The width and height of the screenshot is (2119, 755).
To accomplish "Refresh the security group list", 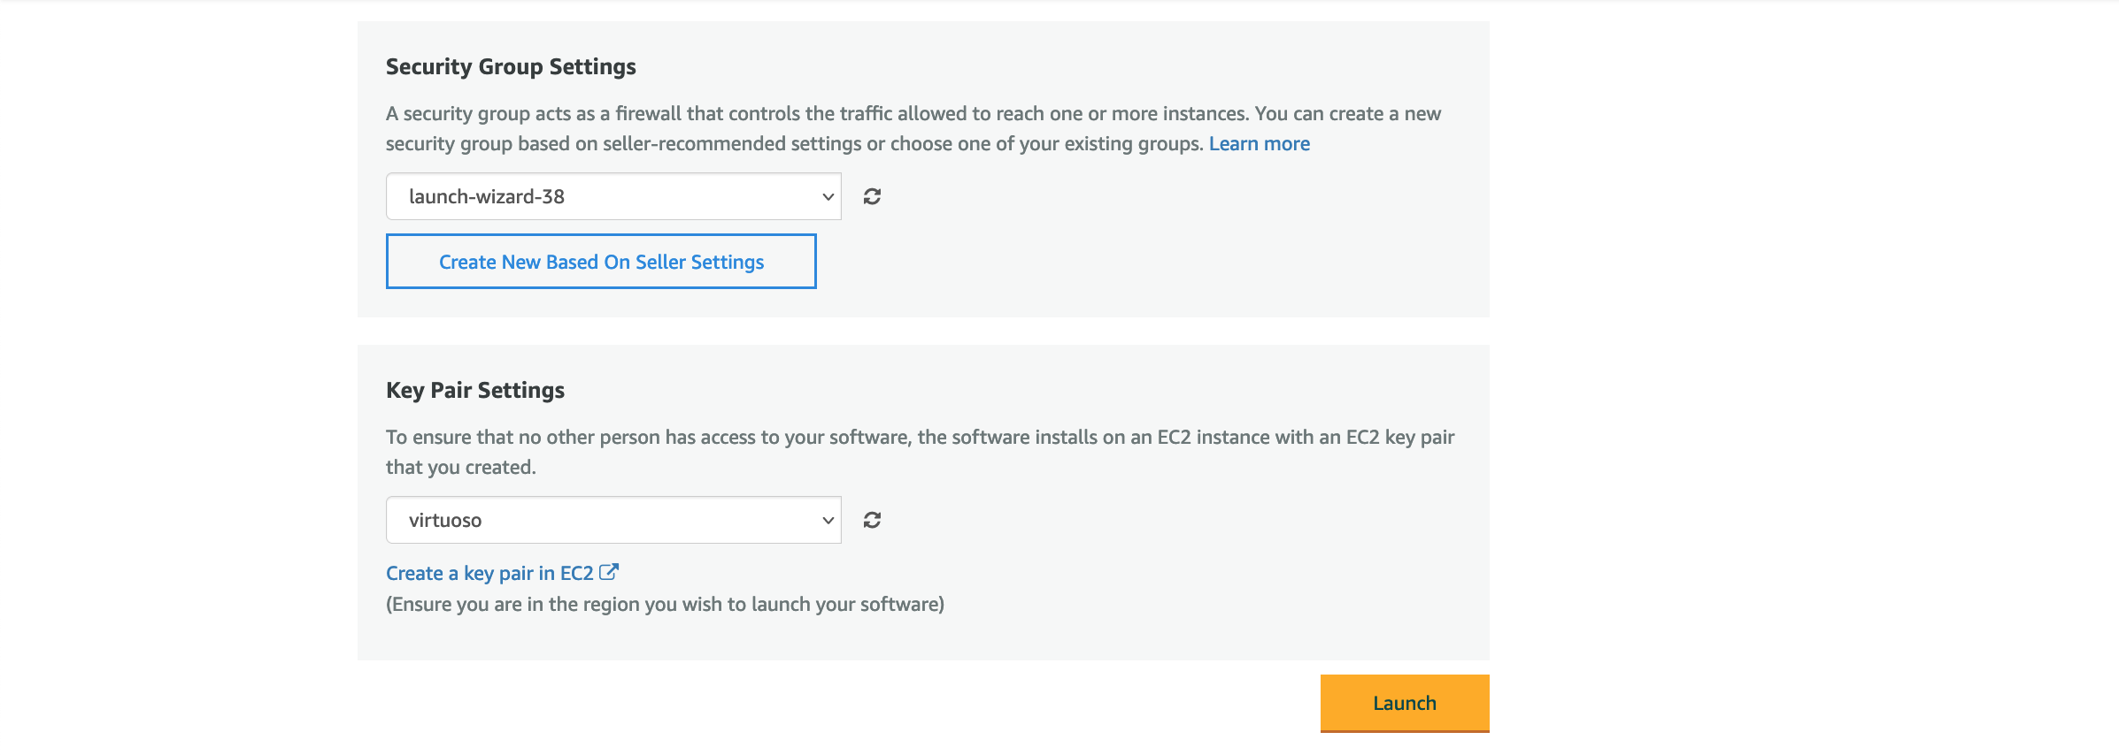I will point(872,196).
